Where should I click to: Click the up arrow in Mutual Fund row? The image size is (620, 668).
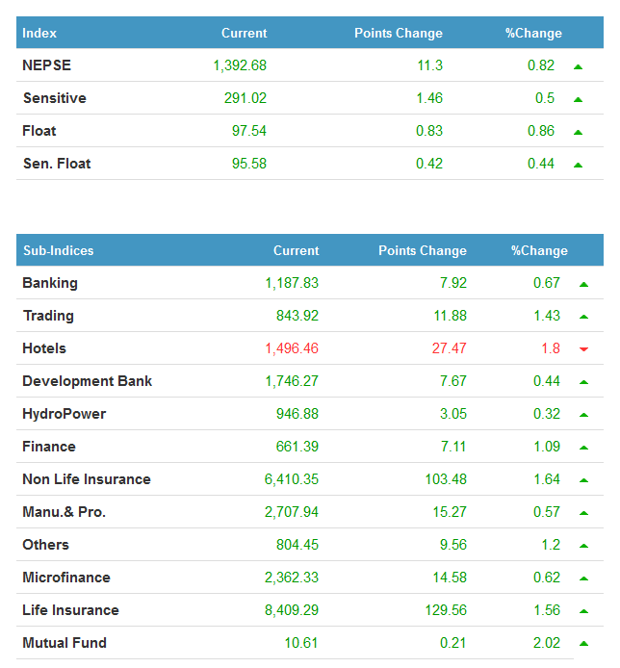(x=583, y=644)
